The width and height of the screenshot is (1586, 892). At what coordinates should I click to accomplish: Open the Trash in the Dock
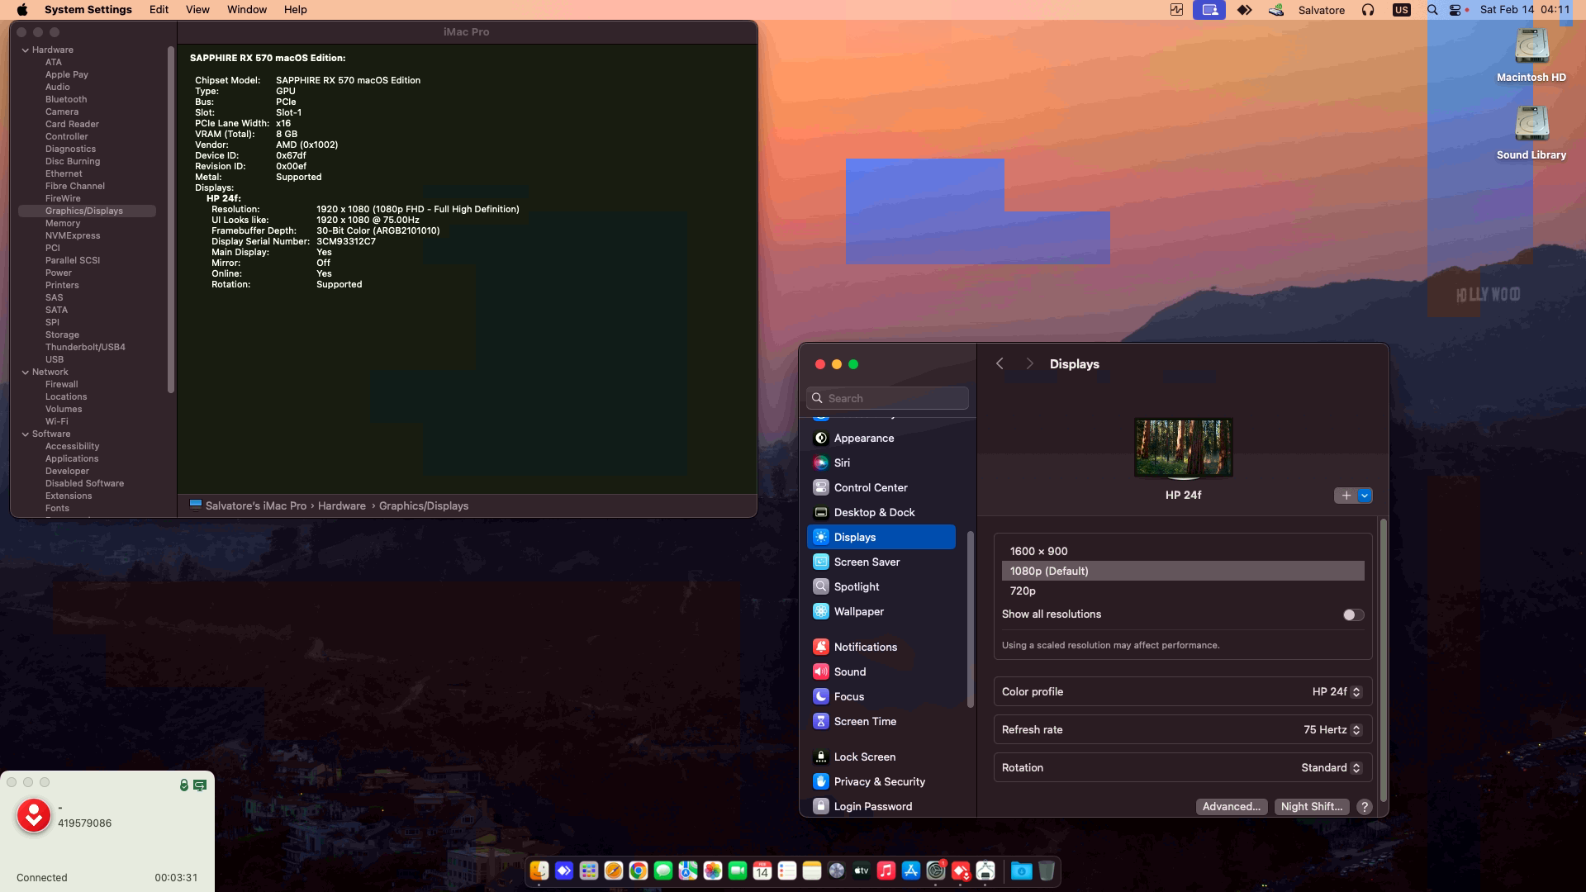[1047, 871]
